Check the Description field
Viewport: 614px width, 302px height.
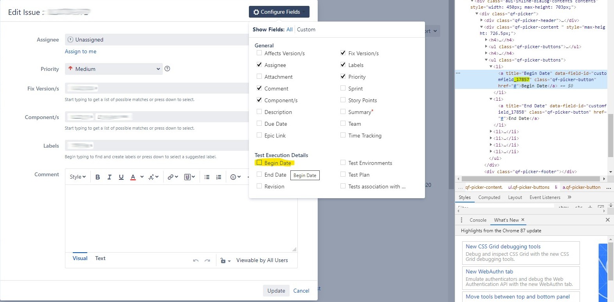[x=259, y=112]
